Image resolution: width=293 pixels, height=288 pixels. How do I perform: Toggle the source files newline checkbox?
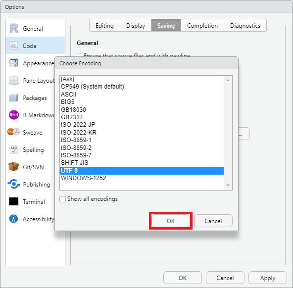(x=79, y=55)
